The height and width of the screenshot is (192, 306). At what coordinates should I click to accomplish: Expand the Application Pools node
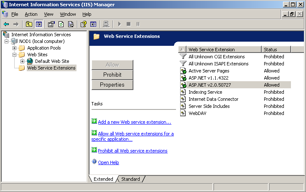pos(15,48)
